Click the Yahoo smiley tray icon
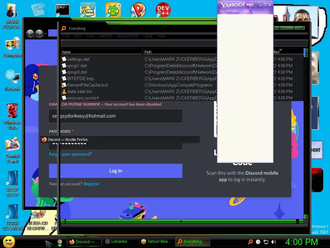Image resolution: width=330 pixels, height=248 pixels. pos(258,242)
